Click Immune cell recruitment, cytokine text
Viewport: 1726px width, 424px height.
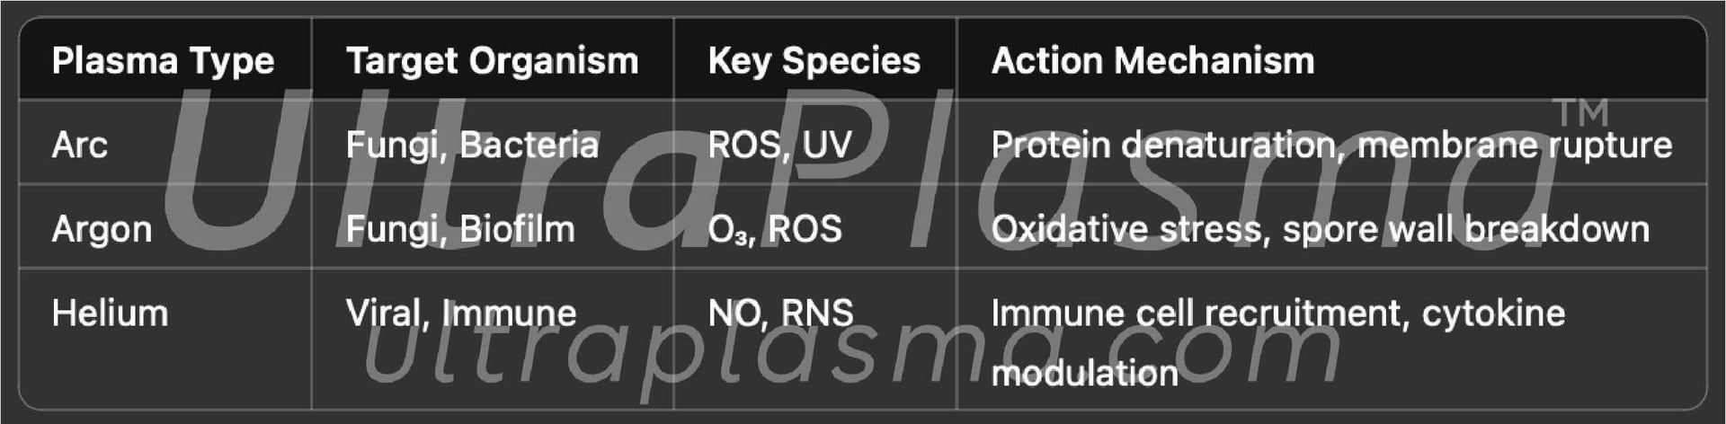(x=1277, y=314)
